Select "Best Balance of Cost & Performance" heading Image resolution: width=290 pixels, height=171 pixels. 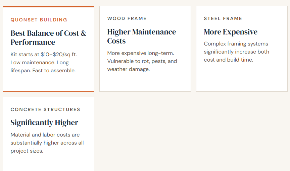tap(48, 37)
